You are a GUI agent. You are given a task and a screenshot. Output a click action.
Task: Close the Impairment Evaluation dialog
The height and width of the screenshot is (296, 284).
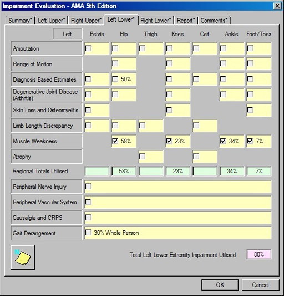(x=277, y=6)
